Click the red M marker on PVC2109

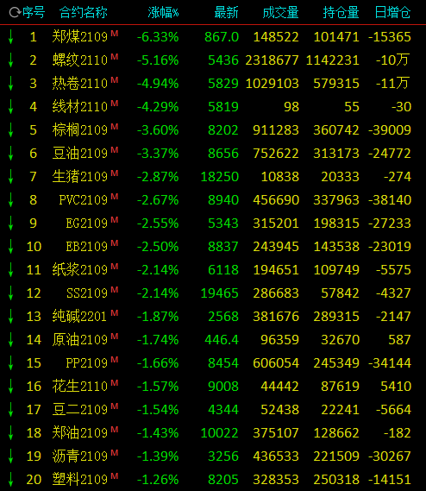pos(115,197)
